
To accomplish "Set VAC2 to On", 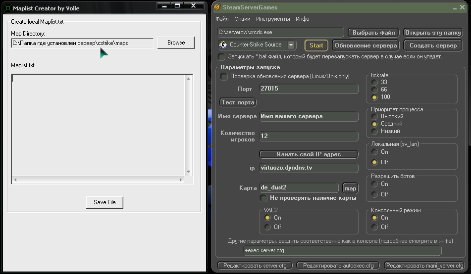I will click(267, 218).
